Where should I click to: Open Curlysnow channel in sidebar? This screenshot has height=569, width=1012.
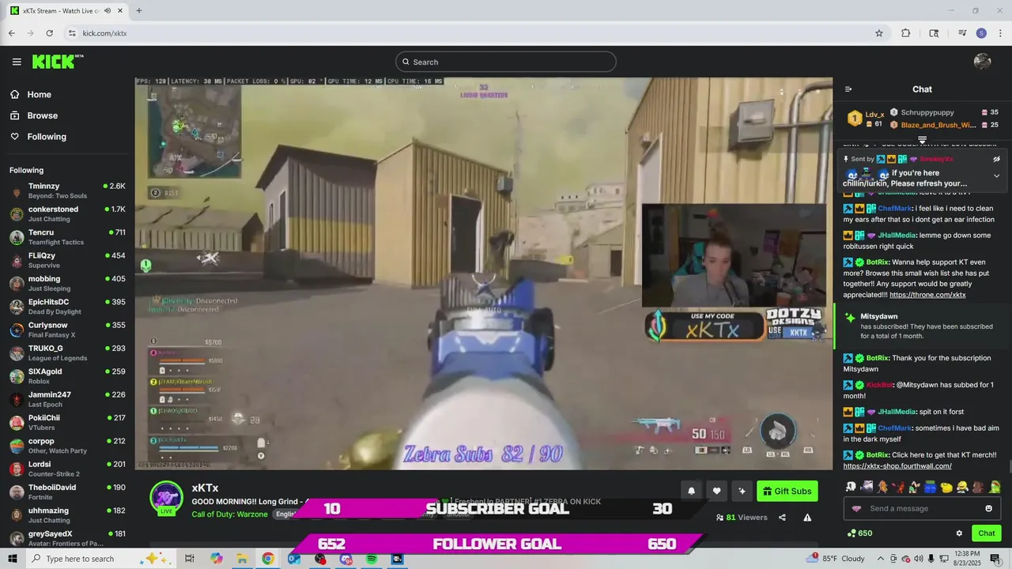pos(67,330)
